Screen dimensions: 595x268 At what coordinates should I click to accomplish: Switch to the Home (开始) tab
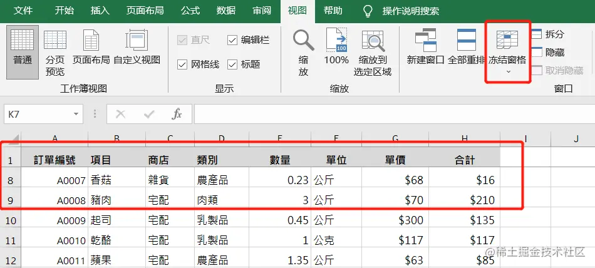pos(64,11)
